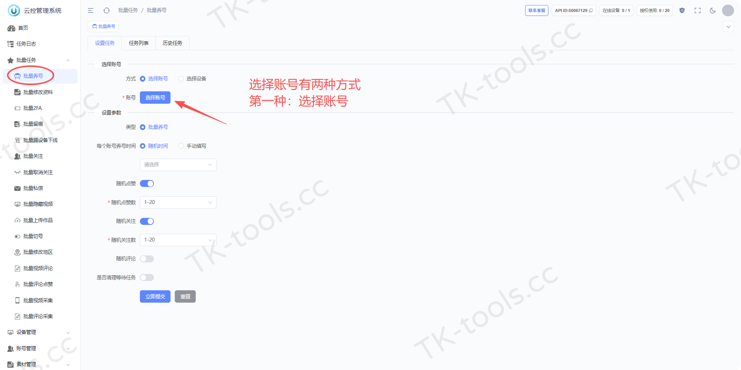The height and width of the screenshot is (370, 741).
Task: Open 批量留痕 icon in sidebar
Action: [x=17, y=124]
